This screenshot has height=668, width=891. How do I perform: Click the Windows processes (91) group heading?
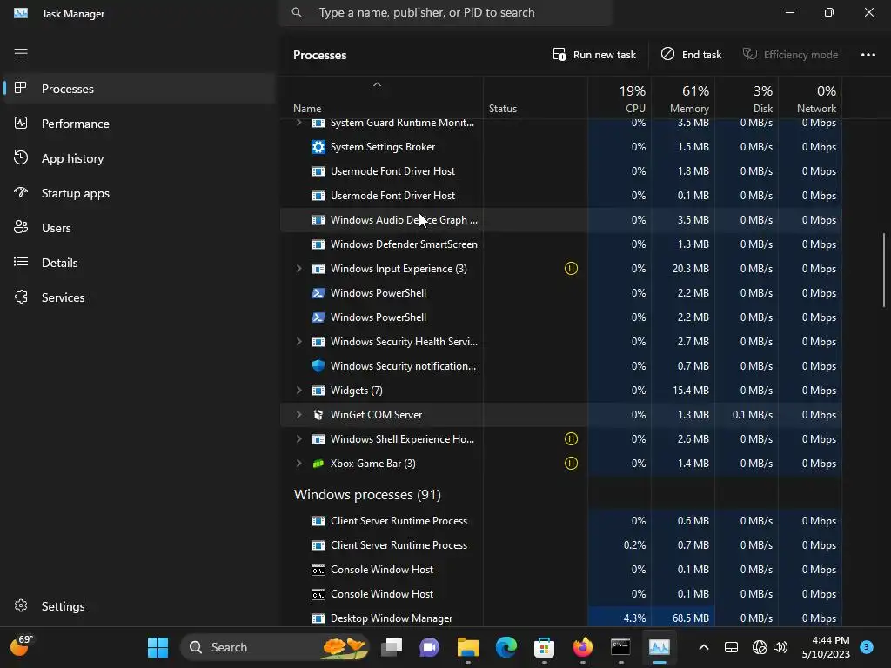[x=367, y=495]
